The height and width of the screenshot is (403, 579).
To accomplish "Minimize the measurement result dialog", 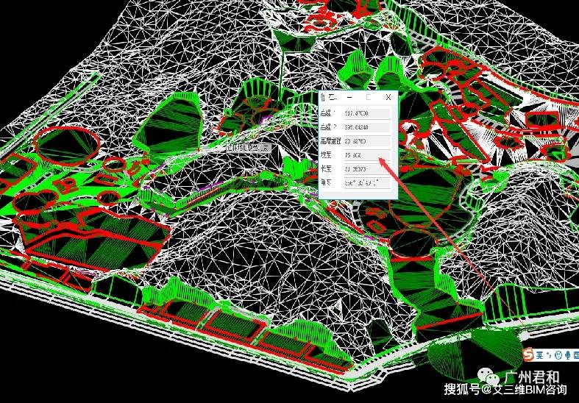I will tap(349, 97).
